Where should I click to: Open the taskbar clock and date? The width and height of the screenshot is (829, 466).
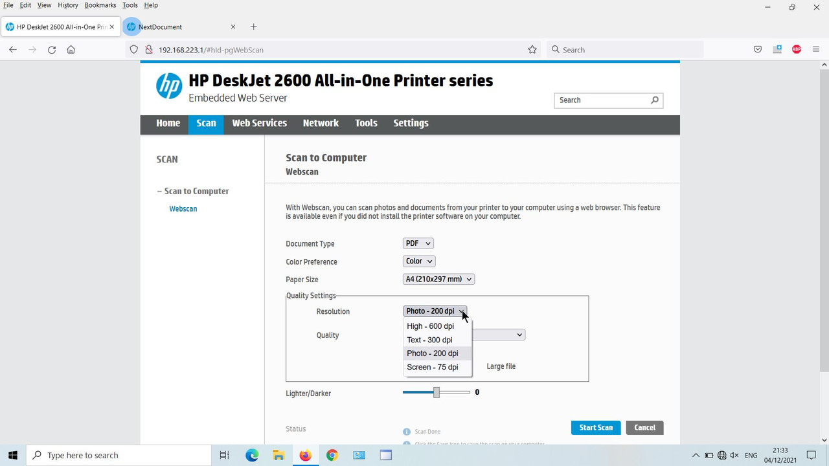(x=780, y=455)
